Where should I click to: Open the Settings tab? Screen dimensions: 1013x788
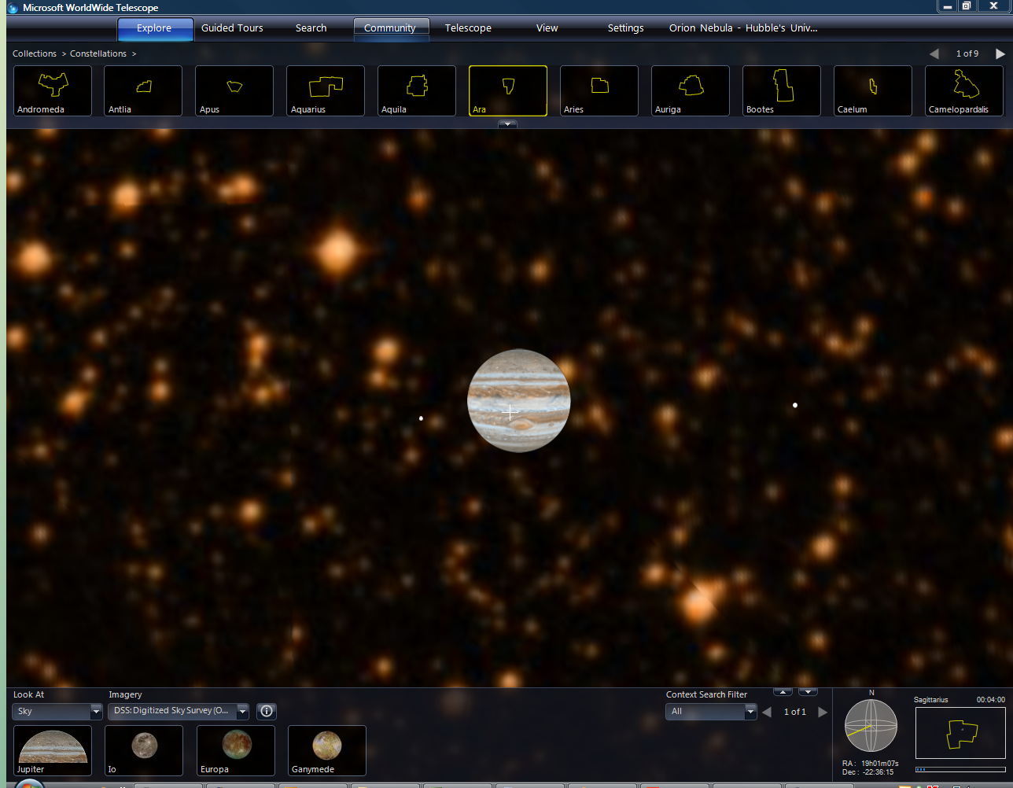[626, 28]
